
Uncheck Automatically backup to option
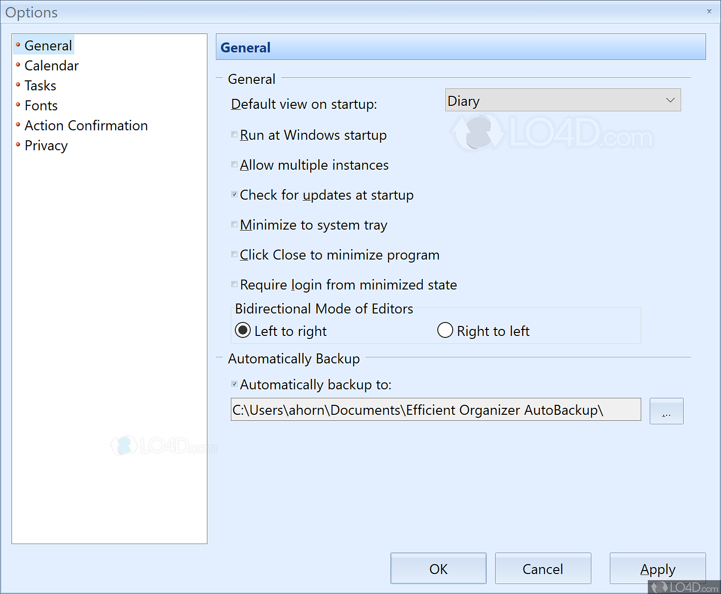[234, 384]
